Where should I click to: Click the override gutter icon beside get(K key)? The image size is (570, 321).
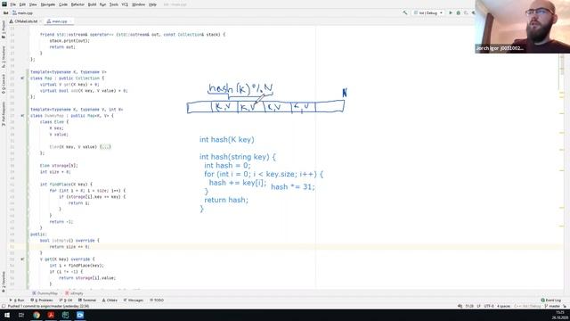click(x=22, y=259)
